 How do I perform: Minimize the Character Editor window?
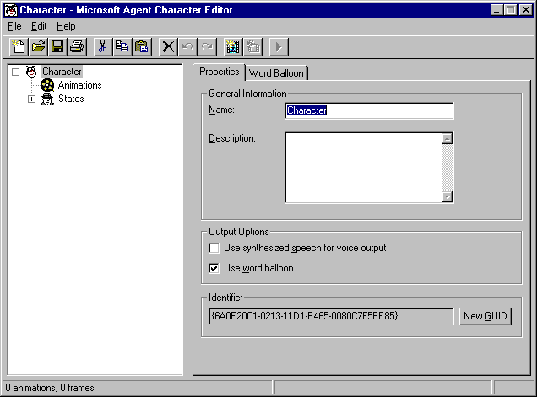pyautogui.click(x=496, y=10)
